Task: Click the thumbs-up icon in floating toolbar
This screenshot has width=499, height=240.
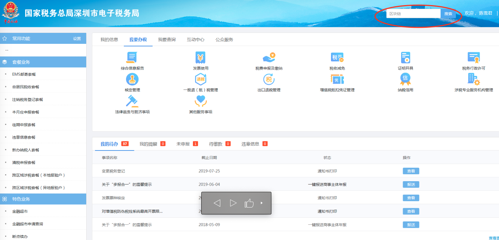Action: (249, 203)
